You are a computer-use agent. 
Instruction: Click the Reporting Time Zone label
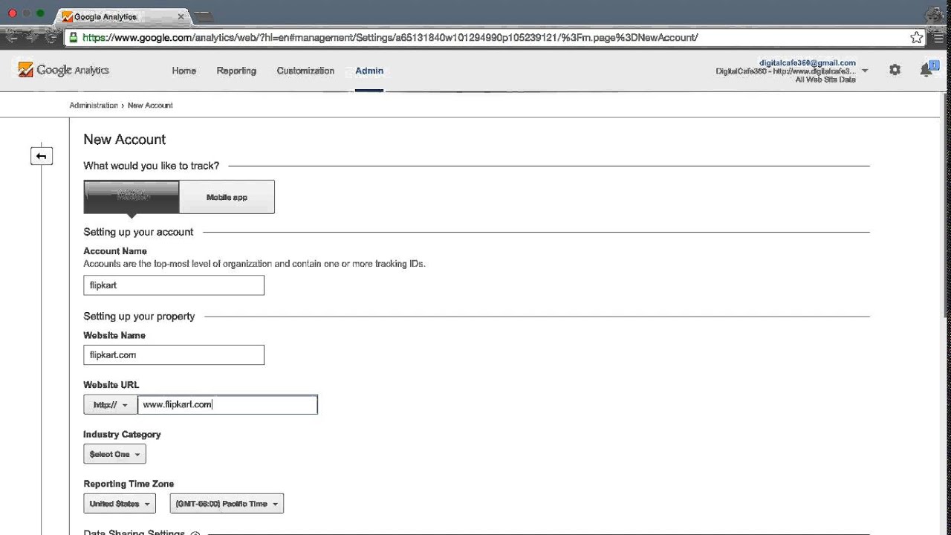(129, 484)
